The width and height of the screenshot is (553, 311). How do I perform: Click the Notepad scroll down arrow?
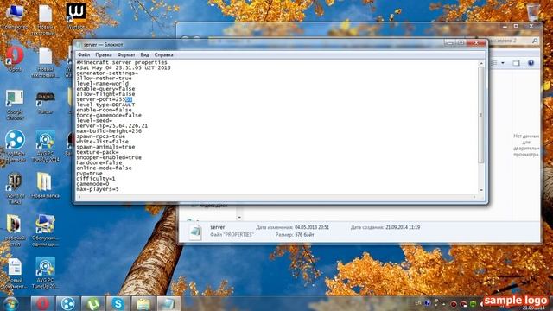pos(481,190)
